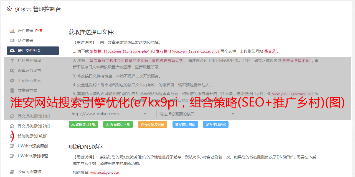
Task: Click the edit icon for UWriter深度原创
Action: click(12, 146)
